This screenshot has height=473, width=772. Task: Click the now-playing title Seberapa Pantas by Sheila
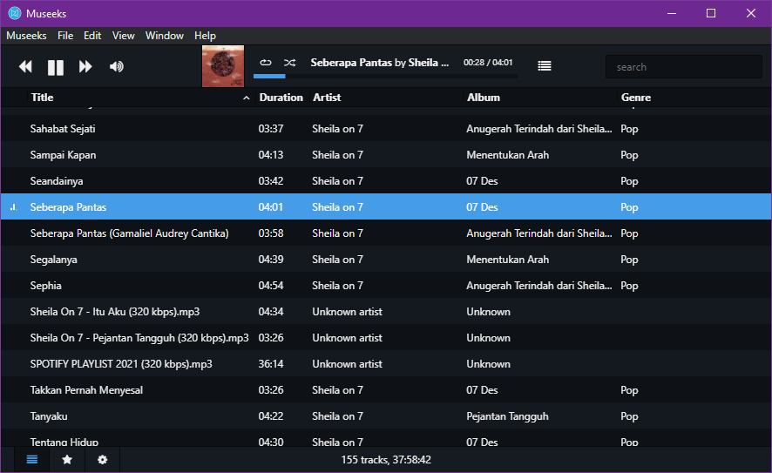[x=380, y=63]
